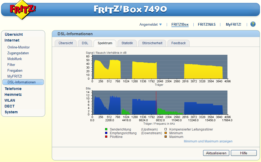Switch to the DSL tab
Viewport: 261px width, 162px height.
tap(85, 43)
